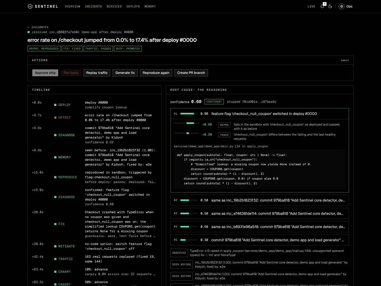Click the CONFIDENT badge
The image size is (381, 286).
pyautogui.click(x=214, y=102)
